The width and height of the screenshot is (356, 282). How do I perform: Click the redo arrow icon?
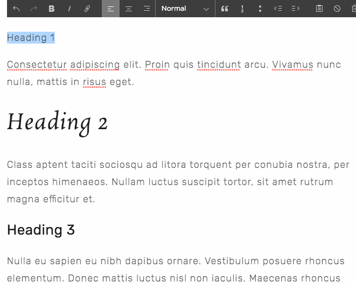(34, 9)
